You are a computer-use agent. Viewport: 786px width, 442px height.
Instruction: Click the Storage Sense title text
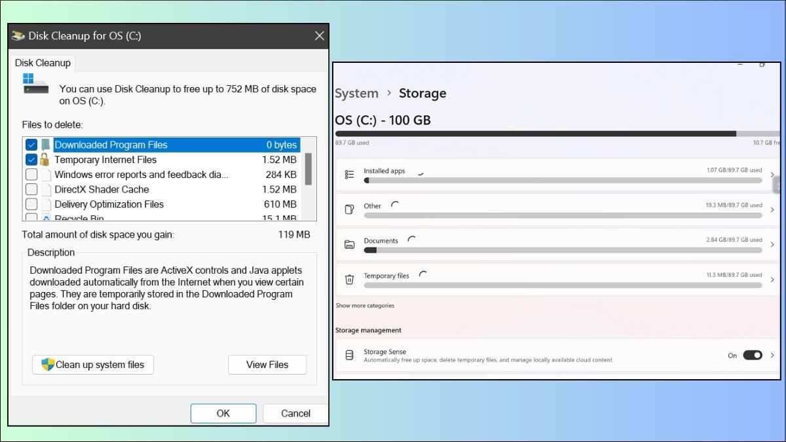(x=385, y=352)
